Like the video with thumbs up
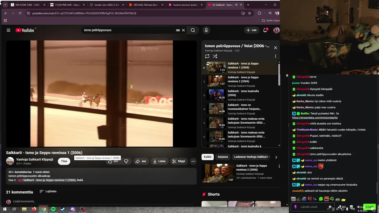Screen dimensions: 379x213 (x=113, y=161)
